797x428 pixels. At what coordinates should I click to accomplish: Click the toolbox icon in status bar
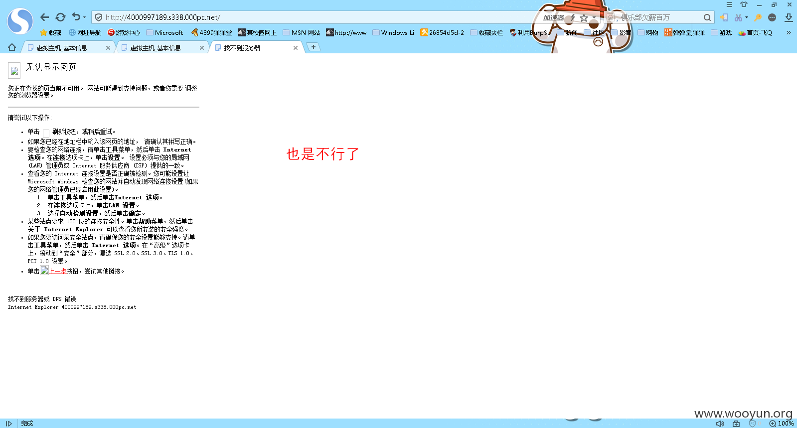pyautogui.click(x=736, y=424)
